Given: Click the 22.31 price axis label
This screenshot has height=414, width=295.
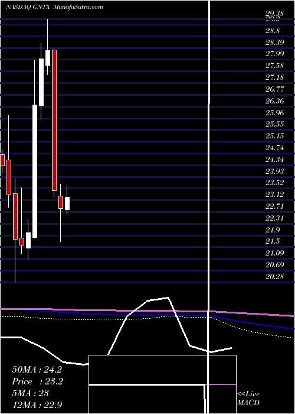Looking at the screenshot, I should click(x=275, y=218).
